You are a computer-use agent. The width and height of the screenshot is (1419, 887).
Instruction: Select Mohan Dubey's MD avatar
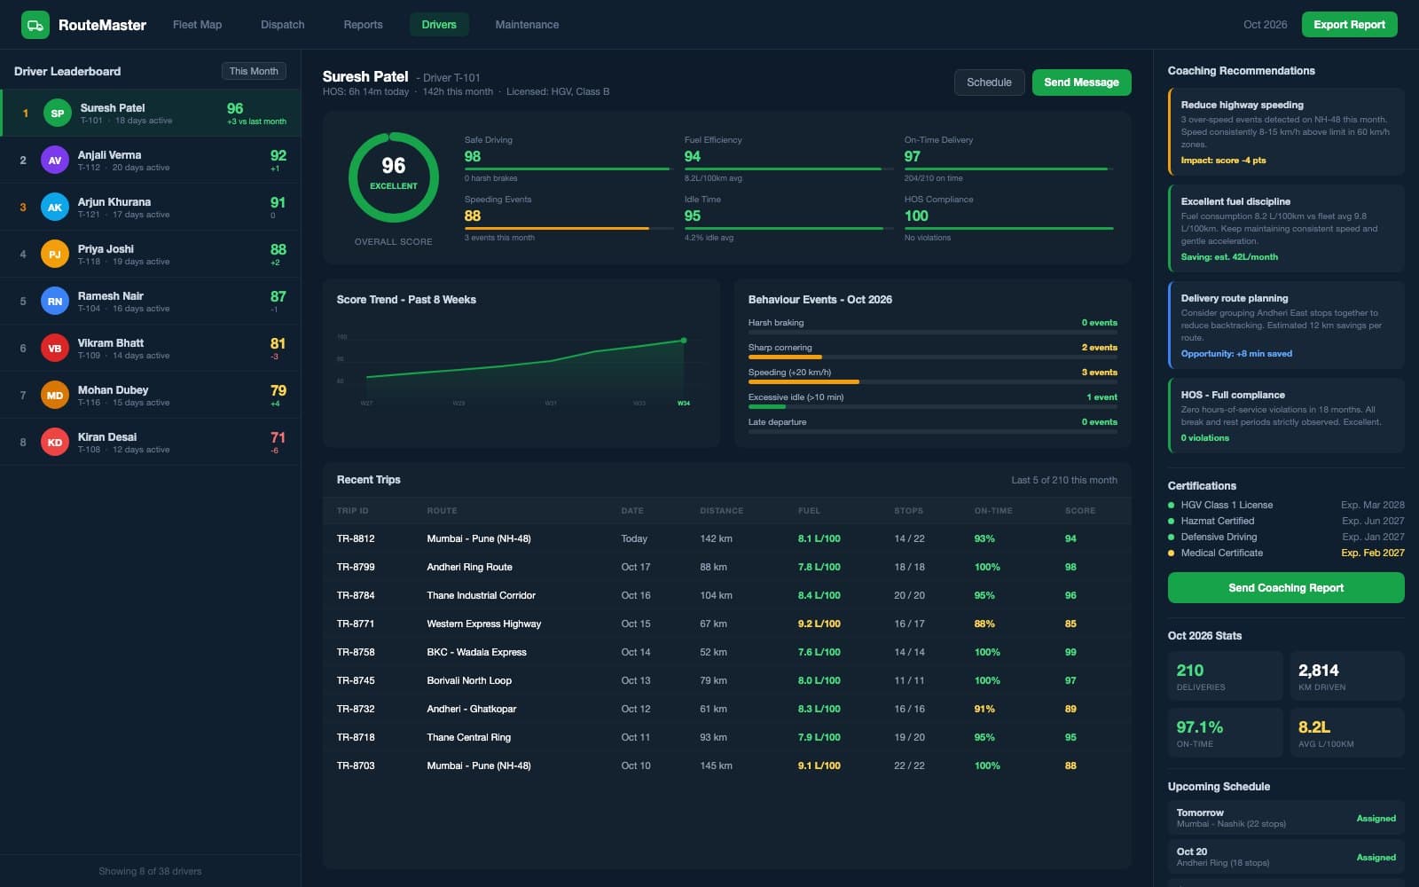55,396
